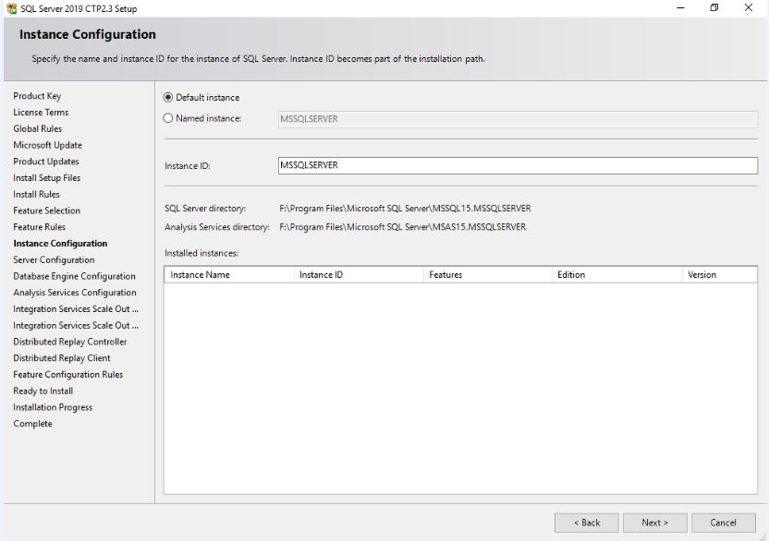Select Server Configuration step in sidebar

tap(54, 259)
